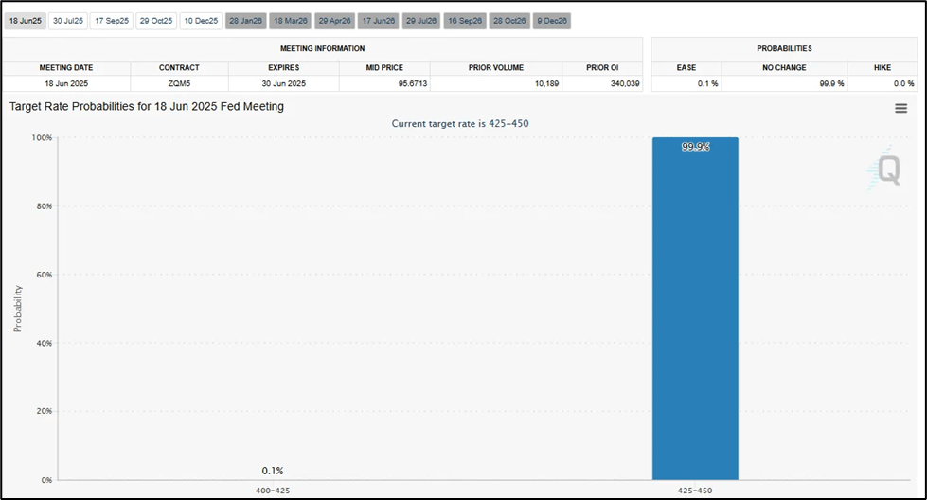927x500 pixels.
Task: Switch to the 16 Sep26 meeting tab
Action: click(x=465, y=21)
